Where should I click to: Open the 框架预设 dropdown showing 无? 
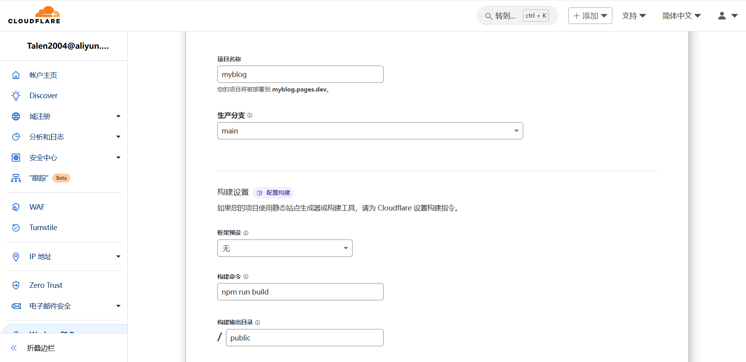pyautogui.click(x=285, y=248)
